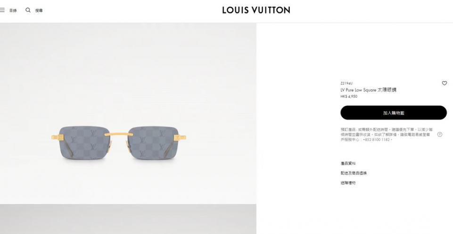453x234 pixels.
Task: Open the second product image below
Action: [128, 219]
